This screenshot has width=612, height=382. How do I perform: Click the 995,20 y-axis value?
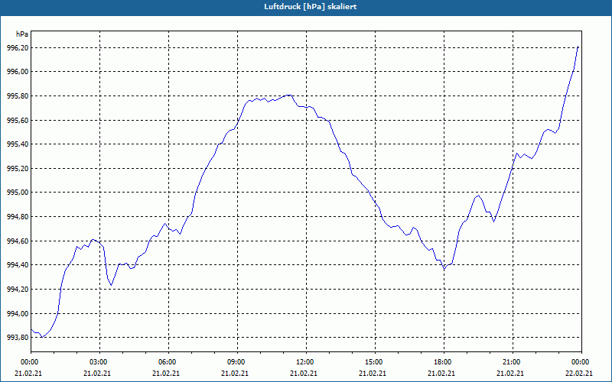pos(18,168)
